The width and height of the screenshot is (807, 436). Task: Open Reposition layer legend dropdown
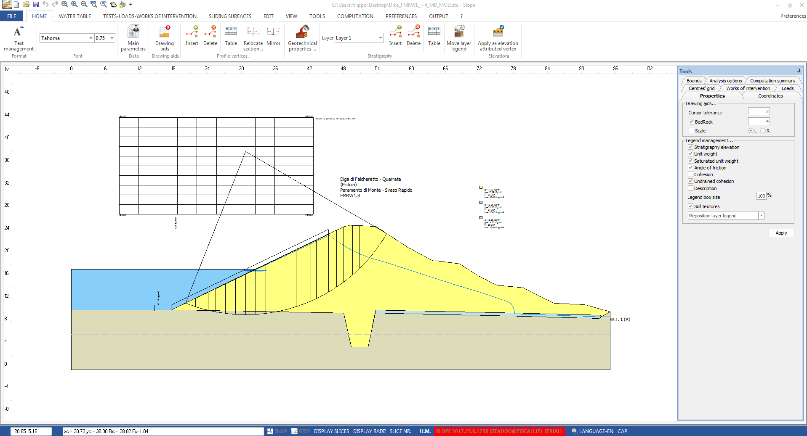pyautogui.click(x=761, y=216)
